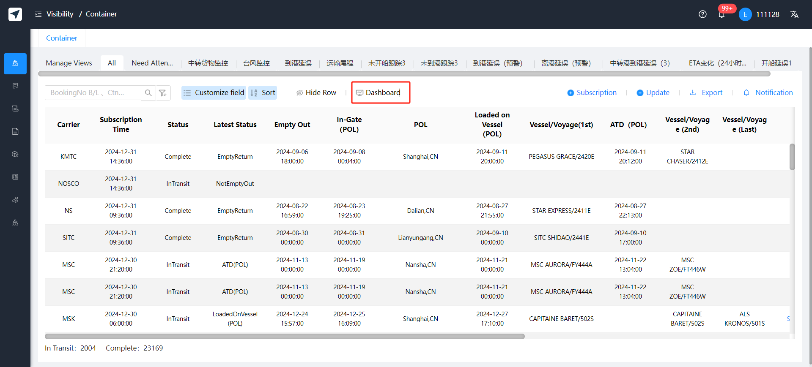Click the Carrier column header
The height and width of the screenshot is (367, 812).
pyautogui.click(x=69, y=125)
